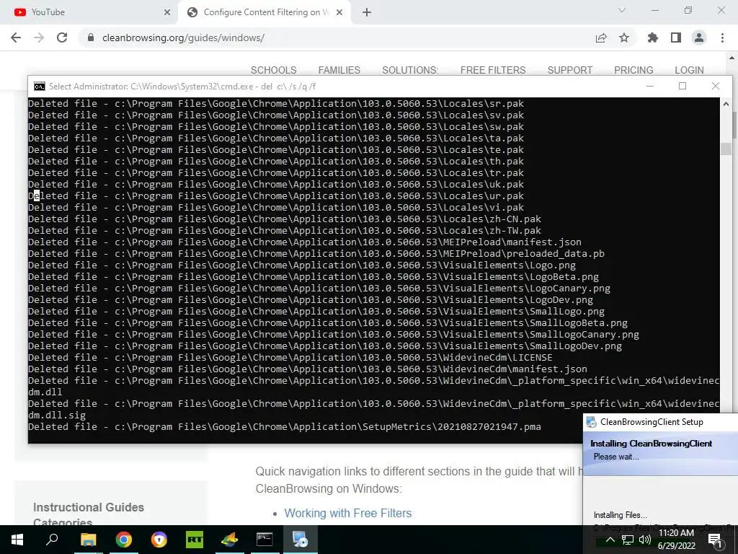
Task: Click the line deleting MEIPreload\manifest.json
Action: 305,242
